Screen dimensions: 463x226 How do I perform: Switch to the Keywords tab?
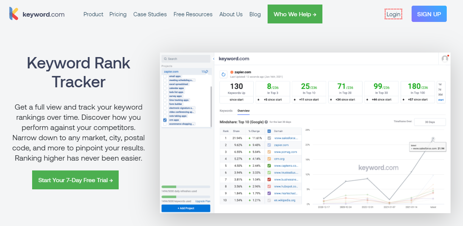coord(226,111)
